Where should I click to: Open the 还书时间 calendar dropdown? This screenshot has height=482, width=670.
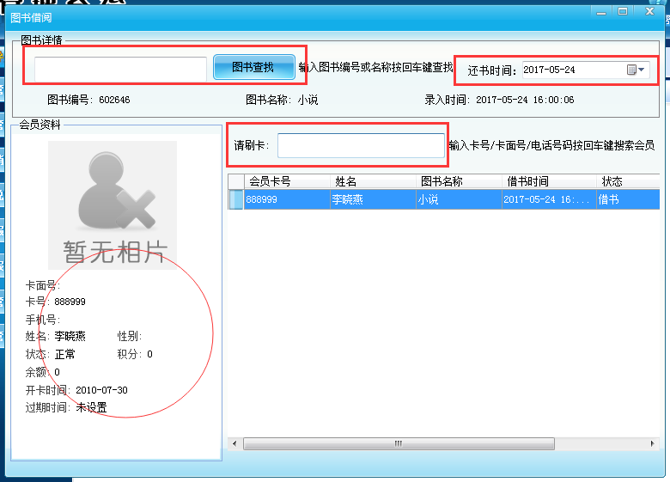point(636,70)
